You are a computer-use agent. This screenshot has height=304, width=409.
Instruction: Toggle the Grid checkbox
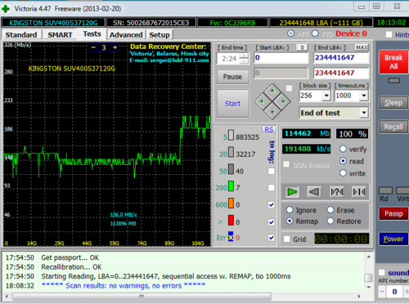pos(287,239)
